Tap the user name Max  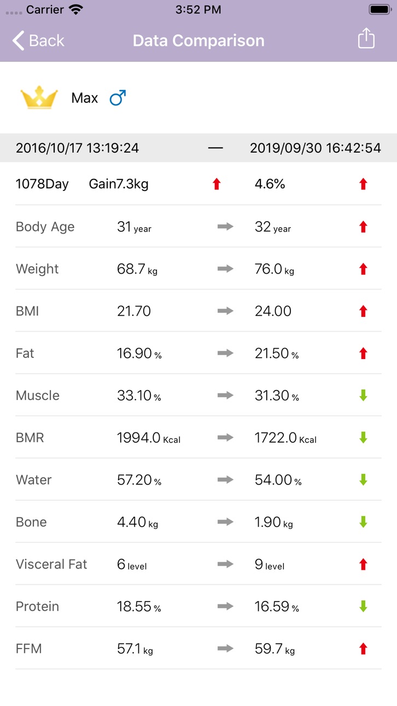point(85,98)
